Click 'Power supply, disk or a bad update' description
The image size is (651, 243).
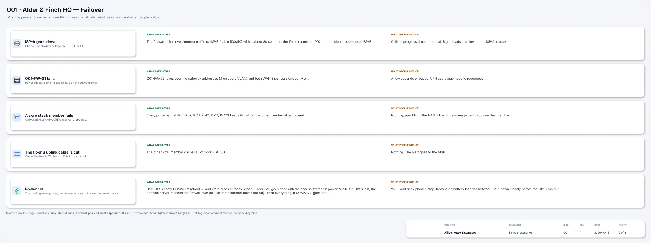(x=61, y=83)
